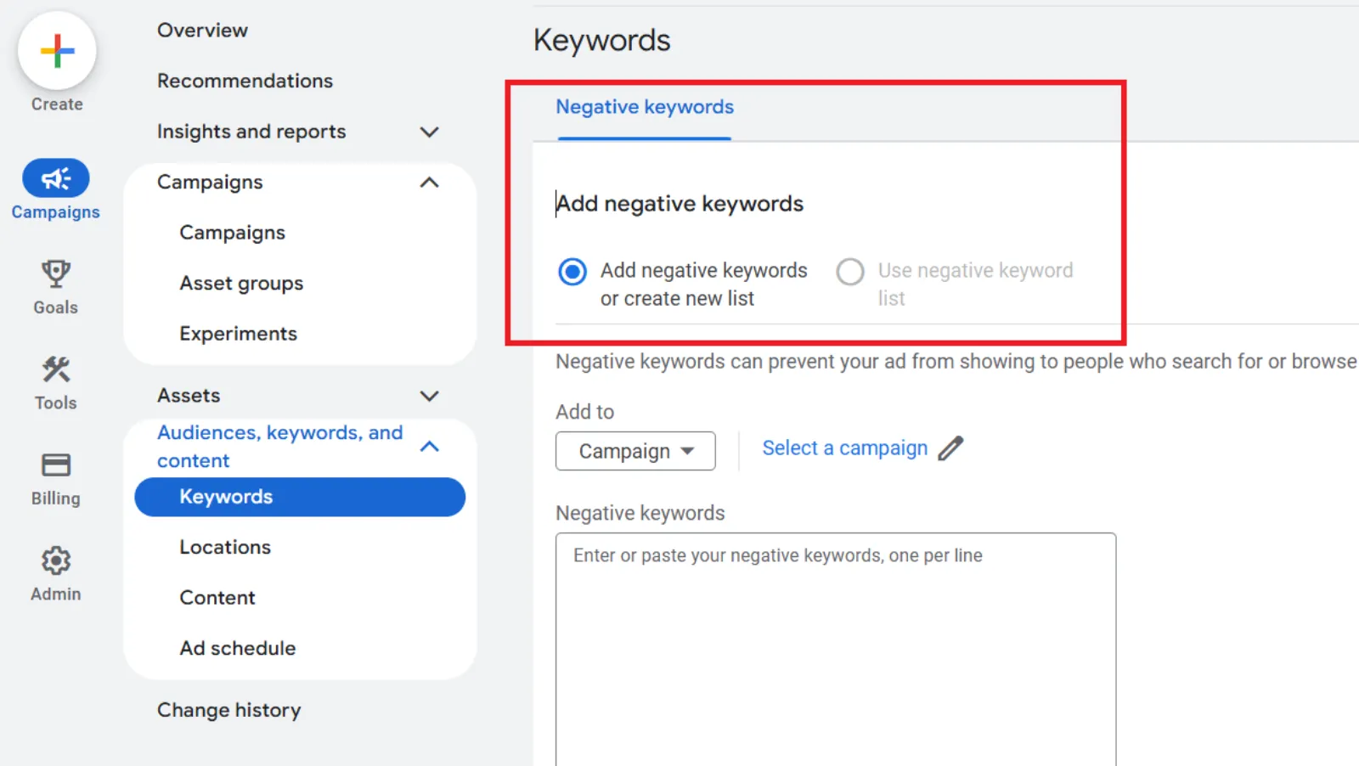Open the Billing card icon
The width and height of the screenshot is (1359, 766).
tap(56, 465)
